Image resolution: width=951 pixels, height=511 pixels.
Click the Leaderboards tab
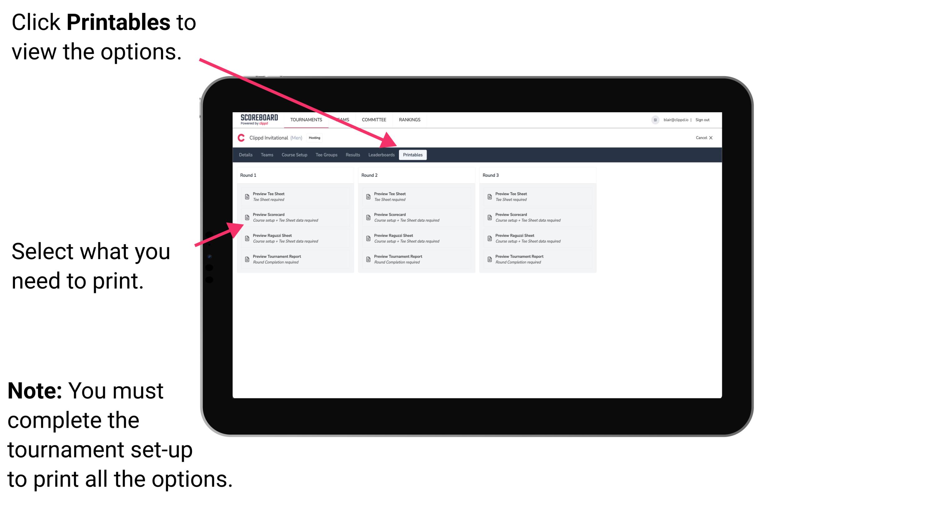click(x=381, y=155)
